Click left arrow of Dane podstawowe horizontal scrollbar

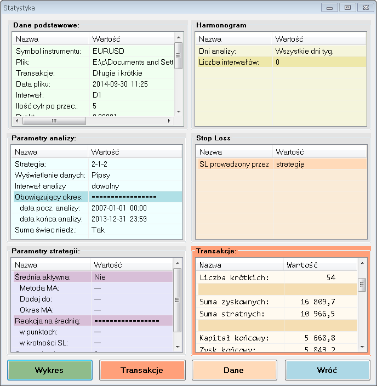coord(17,121)
